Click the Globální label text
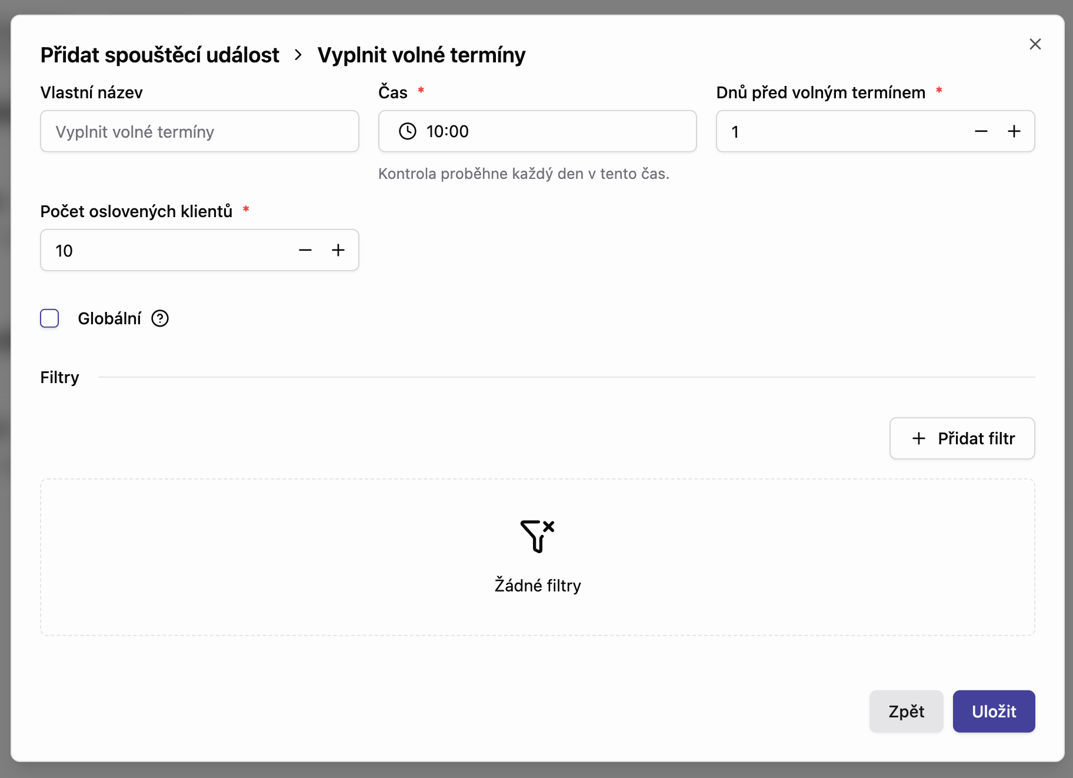Screen dimensions: 1073x778 tap(109, 318)
